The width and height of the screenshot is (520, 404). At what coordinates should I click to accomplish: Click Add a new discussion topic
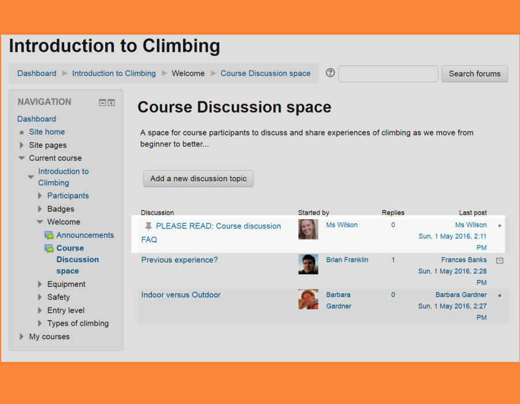pos(198,179)
